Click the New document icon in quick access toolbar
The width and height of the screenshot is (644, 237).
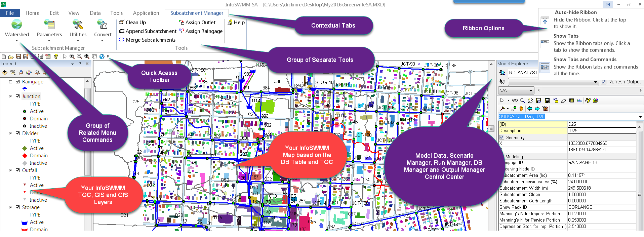tap(4, 56)
